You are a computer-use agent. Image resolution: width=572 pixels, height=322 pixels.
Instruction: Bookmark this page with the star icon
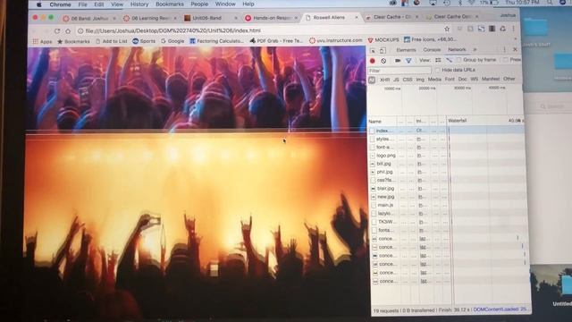point(447,29)
